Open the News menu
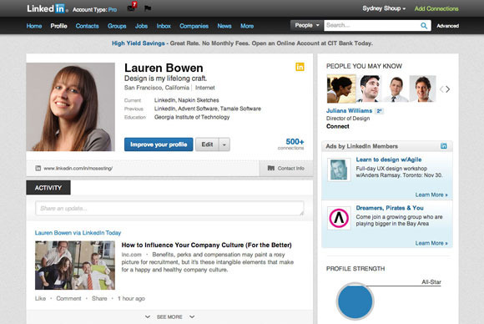 pos(224,26)
